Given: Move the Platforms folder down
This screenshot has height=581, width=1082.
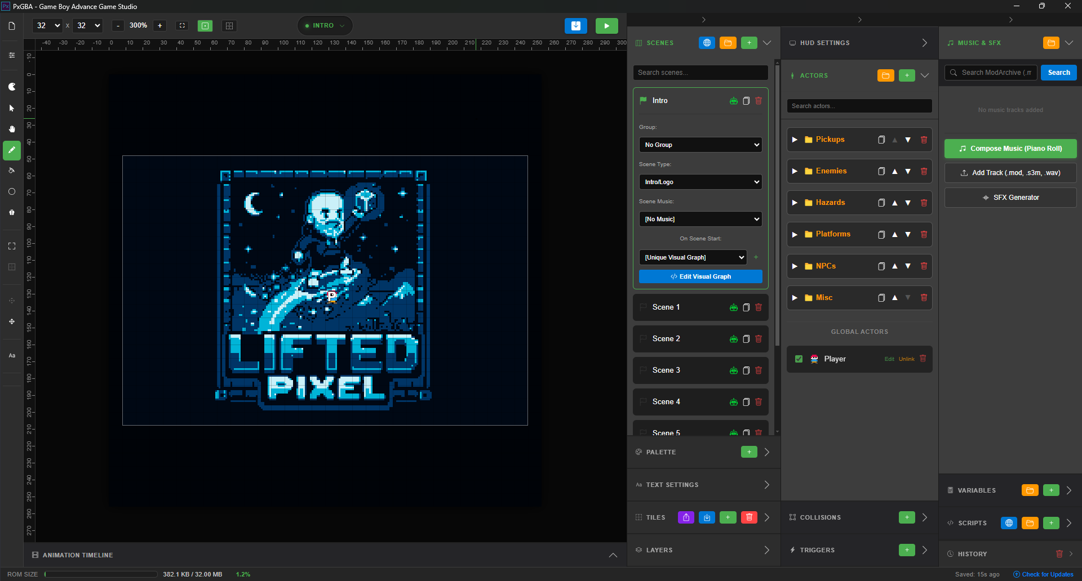Looking at the screenshot, I should [908, 234].
